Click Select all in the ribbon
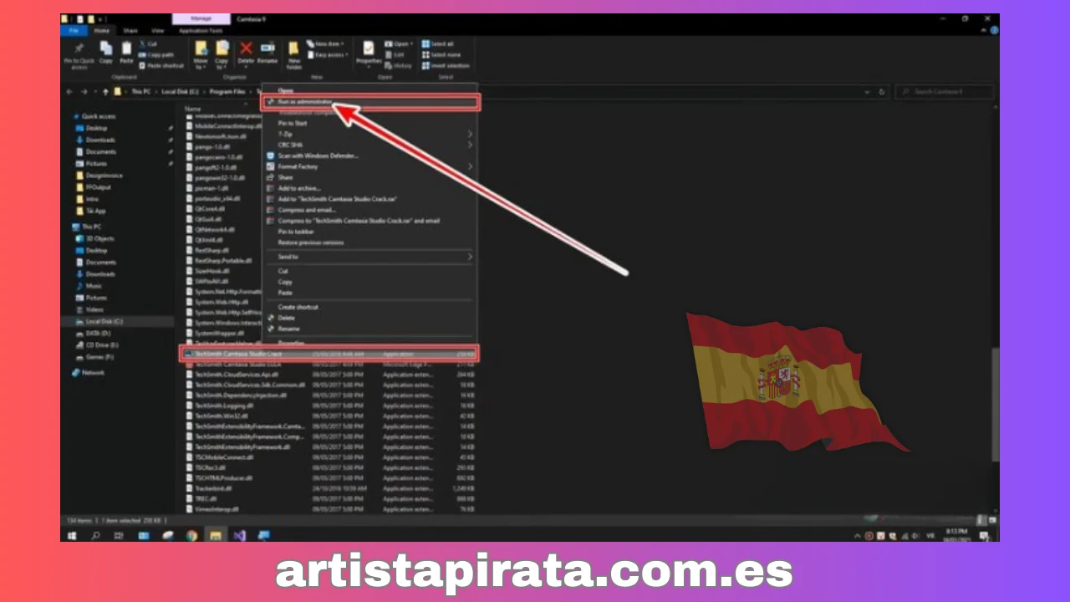The height and width of the screenshot is (602, 1070). 438,44
